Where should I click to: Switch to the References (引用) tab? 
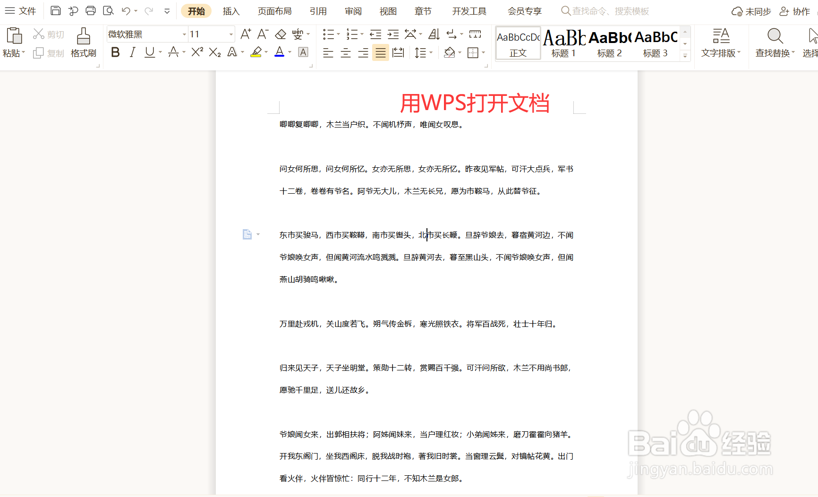click(x=318, y=11)
